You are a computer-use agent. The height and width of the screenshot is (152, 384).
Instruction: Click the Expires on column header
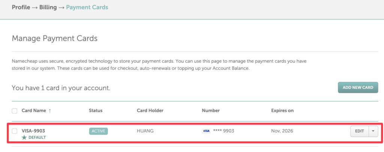pos(282,110)
